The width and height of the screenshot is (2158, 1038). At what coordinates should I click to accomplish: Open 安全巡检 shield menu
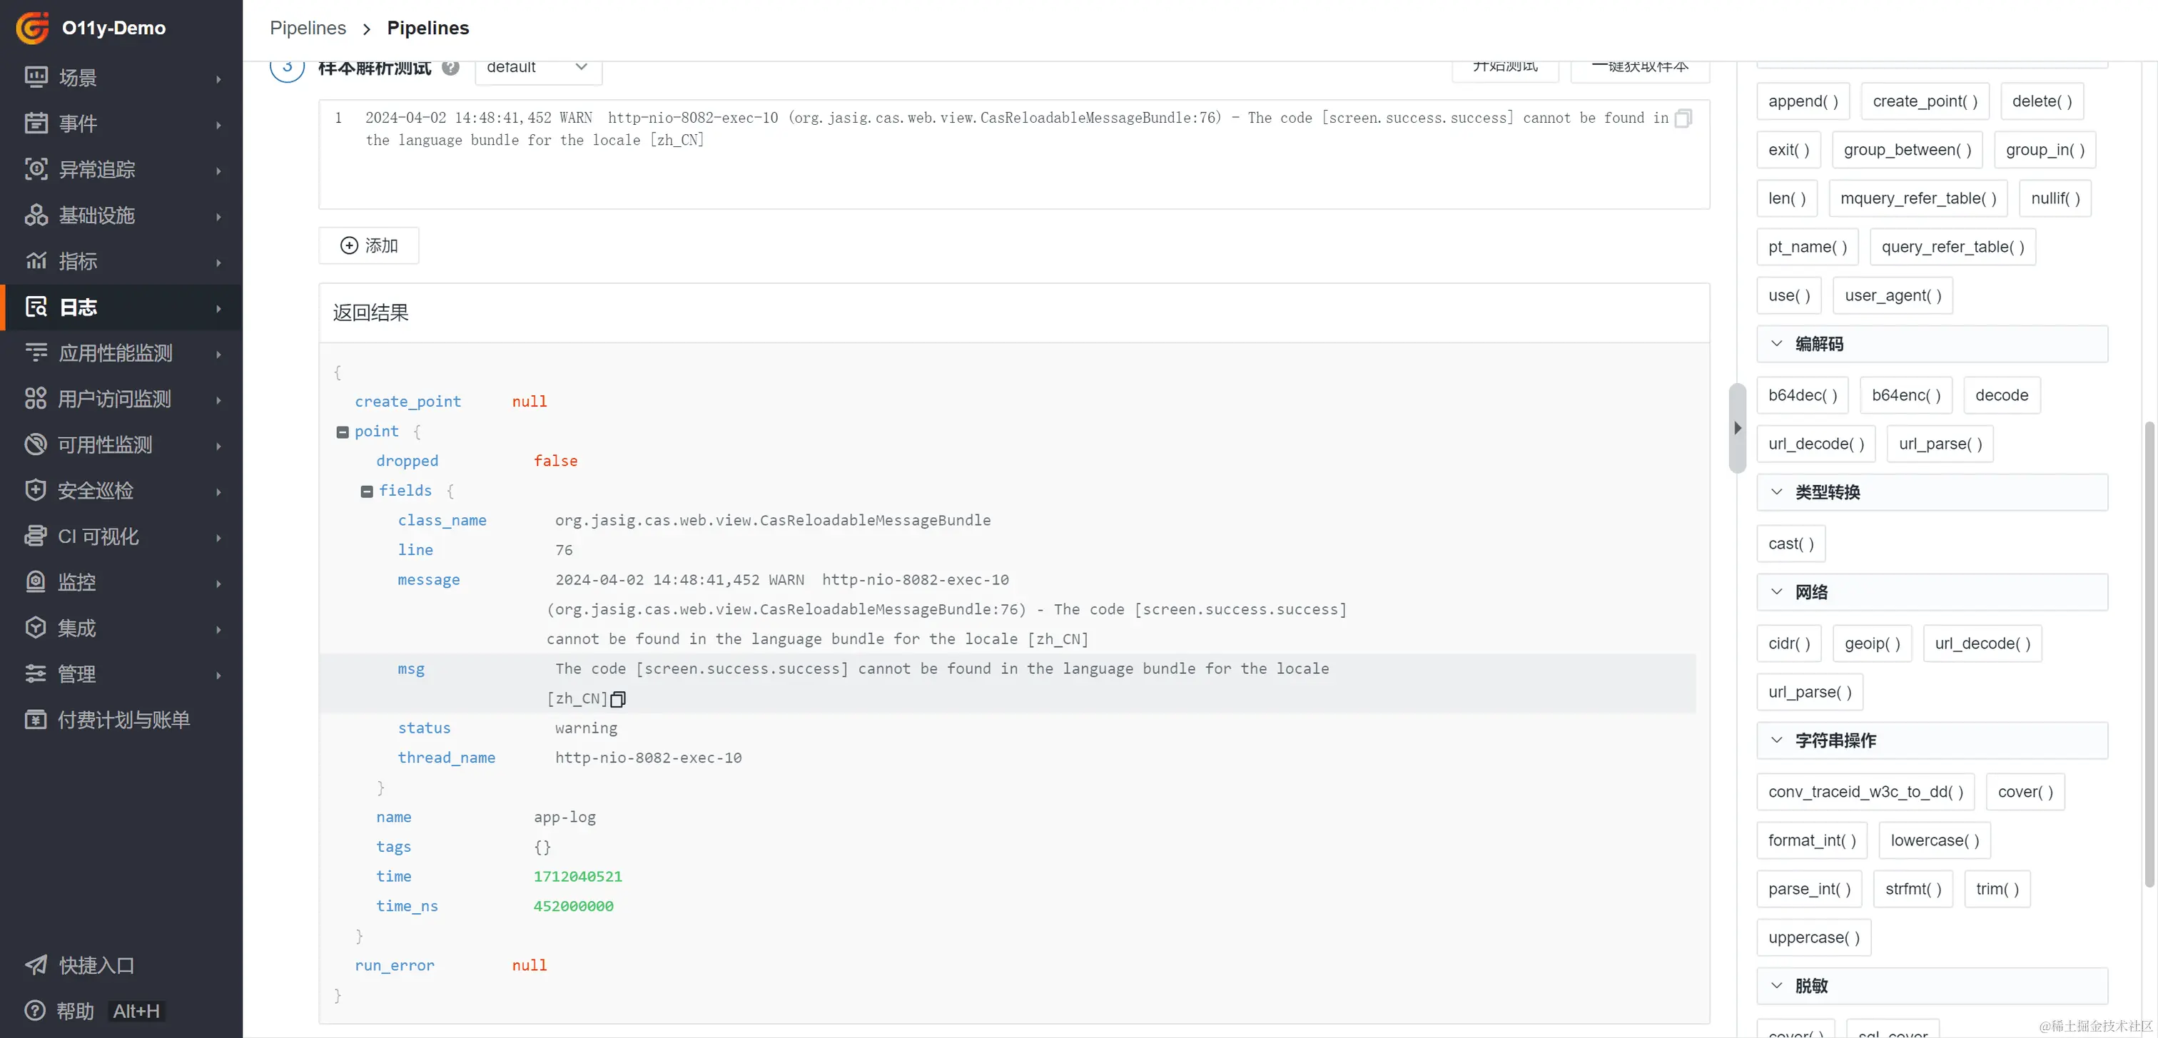tap(35, 490)
